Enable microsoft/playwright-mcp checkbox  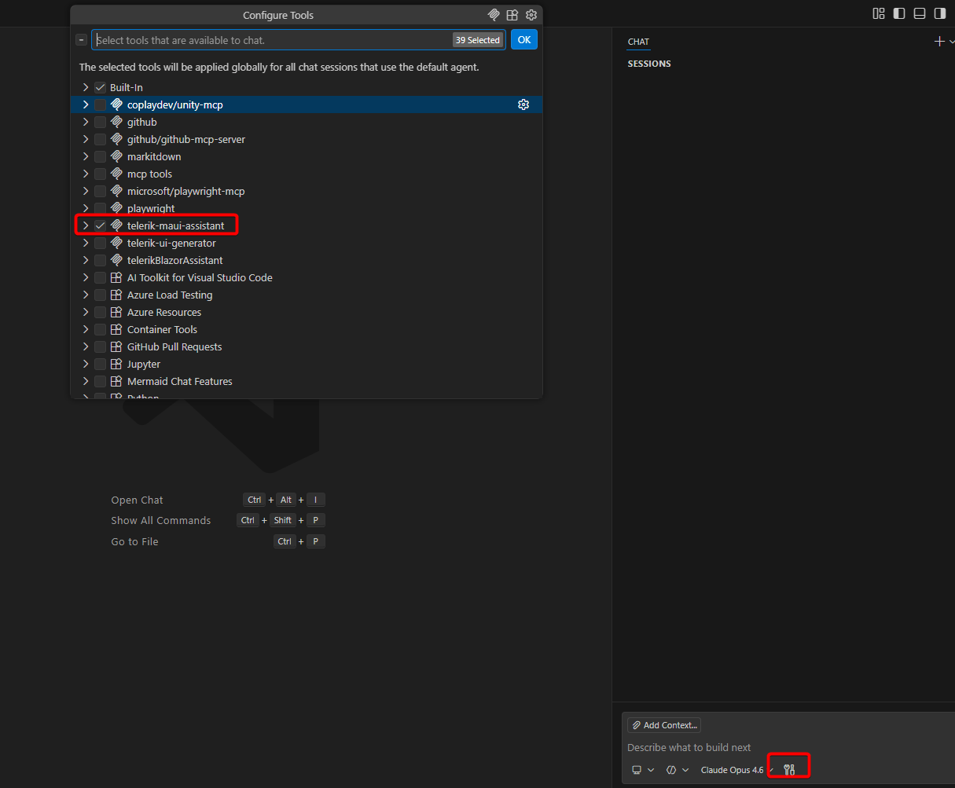[100, 191]
